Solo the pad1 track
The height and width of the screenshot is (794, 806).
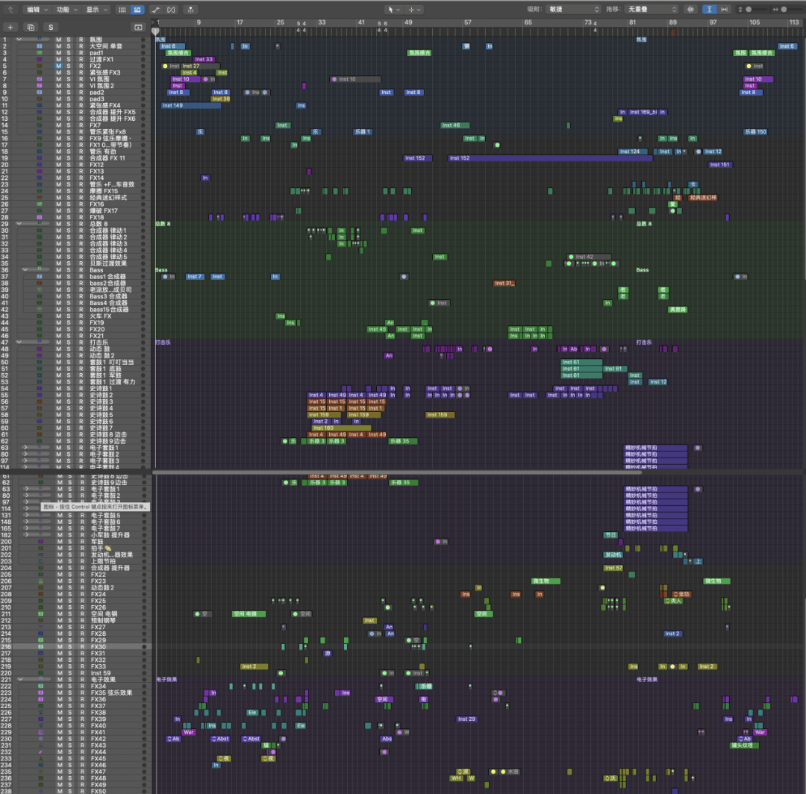[x=69, y=53]
